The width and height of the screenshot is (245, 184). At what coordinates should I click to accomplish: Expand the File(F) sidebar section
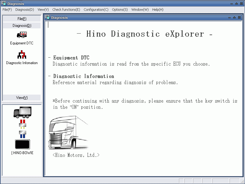point(22,19)
